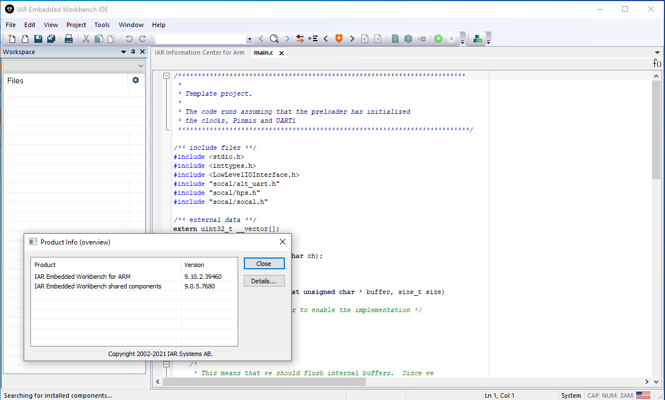Click Close button in Product Info dialog
This screenshot has width=665, height=400.
[x=264, y=264]
